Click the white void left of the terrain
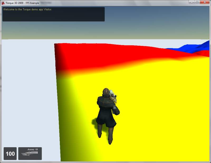 pyautogui.click(x=26, y=92)
